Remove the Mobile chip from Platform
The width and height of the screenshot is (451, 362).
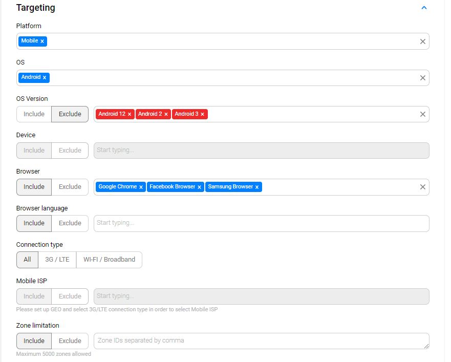coord(43,41)
